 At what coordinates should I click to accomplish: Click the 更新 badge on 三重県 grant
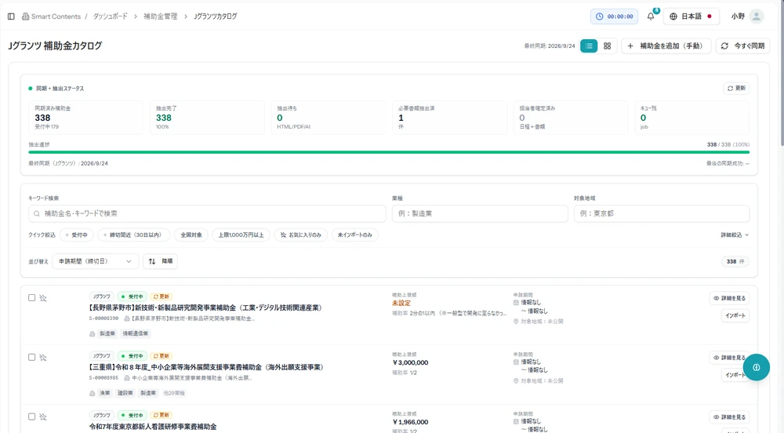click(161, 356)
